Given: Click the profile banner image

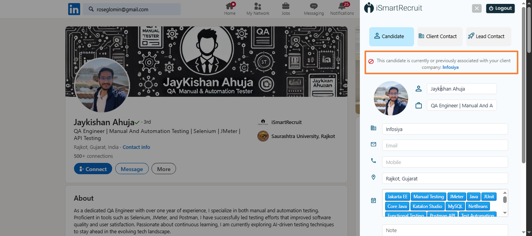Looking at the screenshot, I should tap(206, 61).
